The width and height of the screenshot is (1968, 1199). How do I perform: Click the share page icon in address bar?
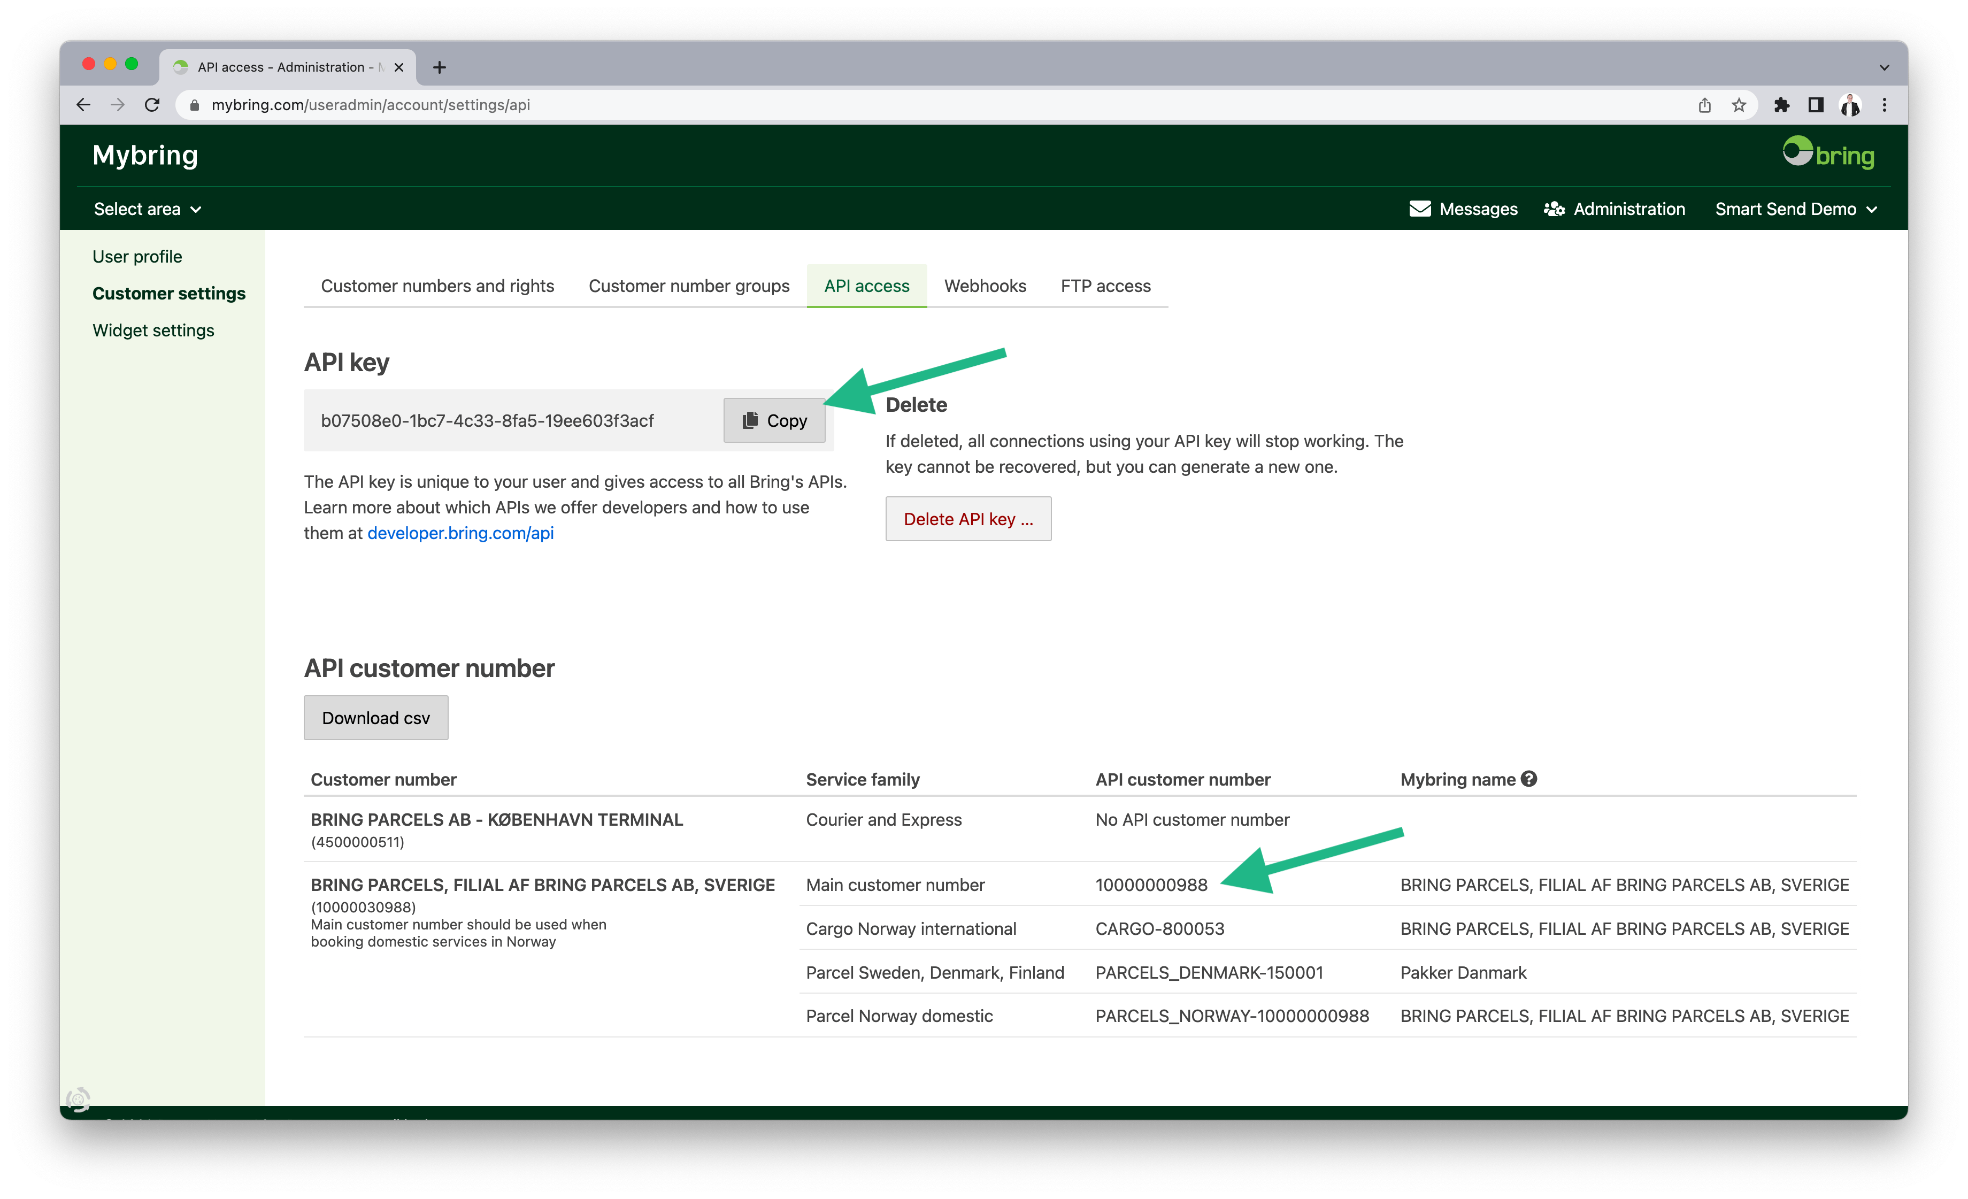click(1704, 105)
